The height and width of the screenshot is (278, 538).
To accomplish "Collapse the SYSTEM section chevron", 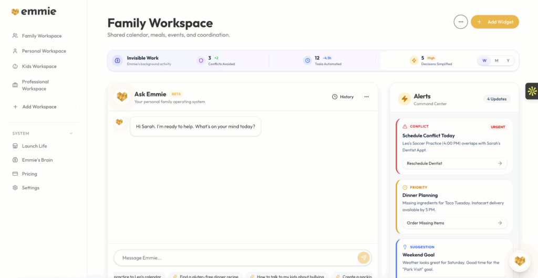I will coord(71,133).
